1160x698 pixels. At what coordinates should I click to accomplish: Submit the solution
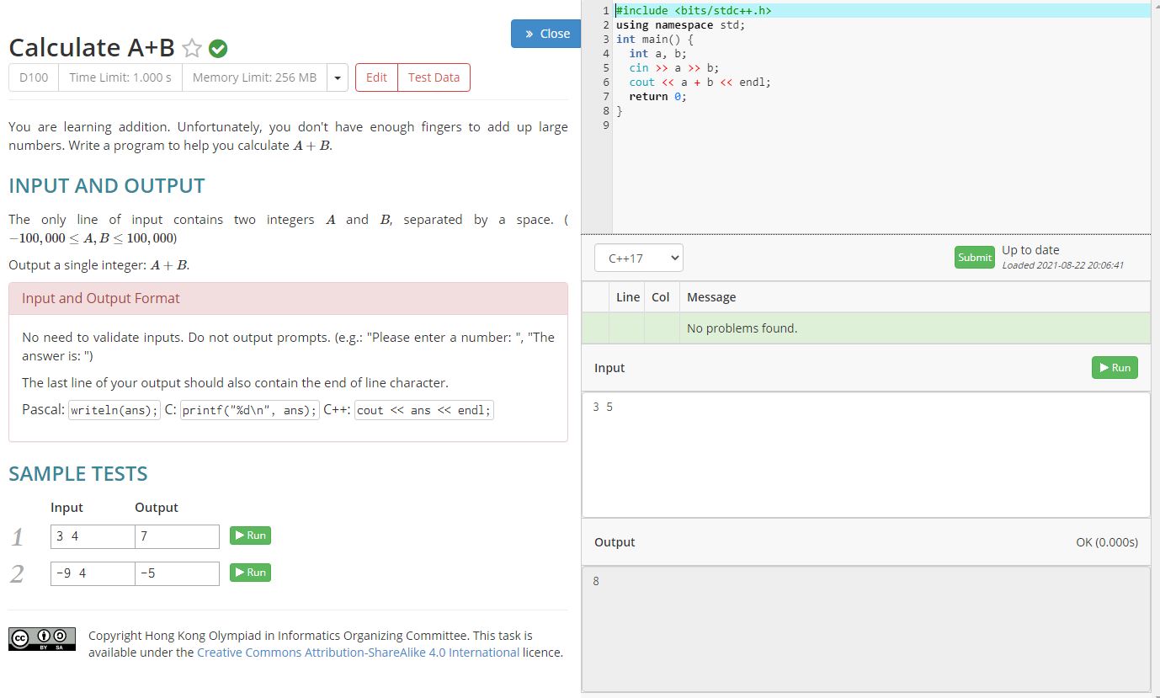(x=974, y=258)
